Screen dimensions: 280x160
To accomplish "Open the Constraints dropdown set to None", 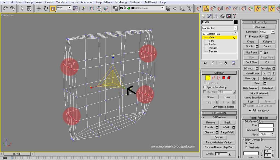I will pyautogui.click(x=267, y=32).
